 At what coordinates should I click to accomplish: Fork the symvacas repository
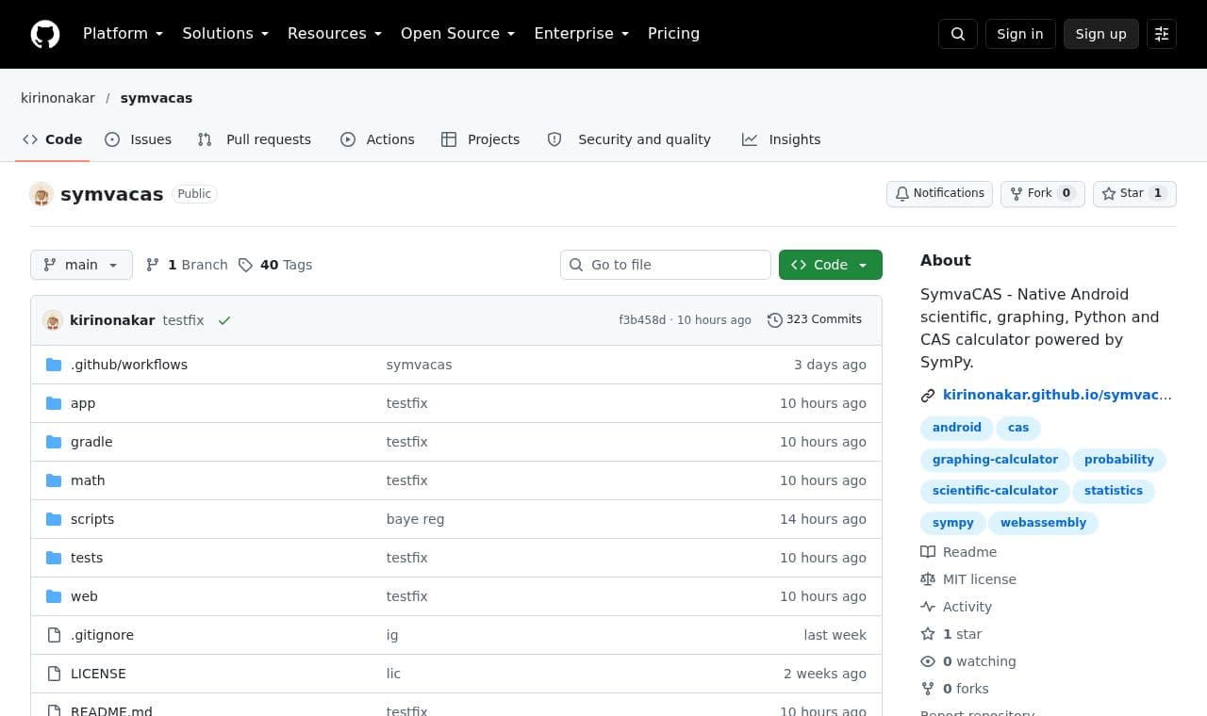[x=1043, y=193]
